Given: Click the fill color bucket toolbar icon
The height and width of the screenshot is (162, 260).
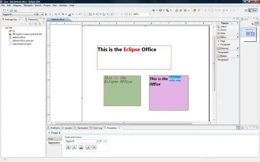Looking at the screenshot, I should point(63,15).
